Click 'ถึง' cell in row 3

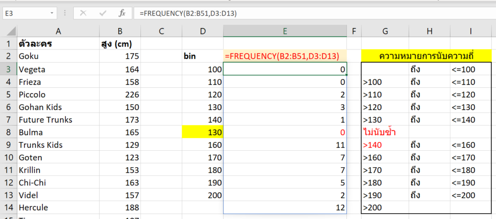[429, 69]
